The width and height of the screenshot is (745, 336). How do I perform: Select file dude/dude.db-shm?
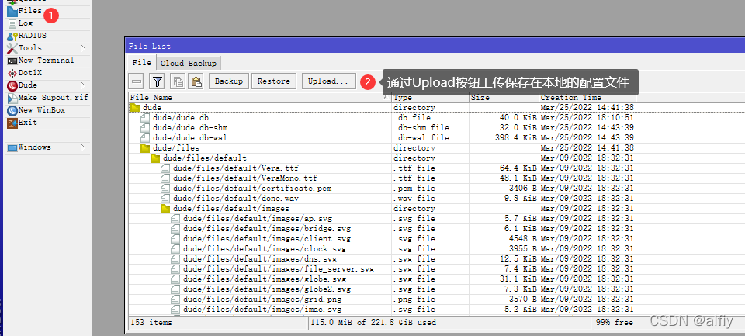pyautogui.click(x=382, y=128)
